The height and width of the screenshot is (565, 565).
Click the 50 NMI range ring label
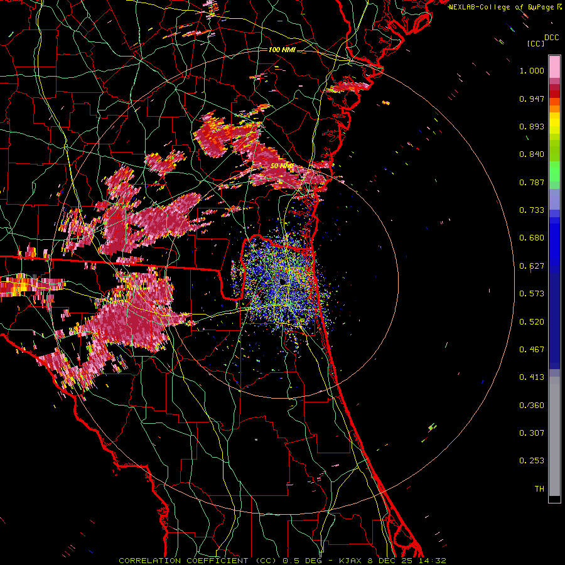coord(281,166)
